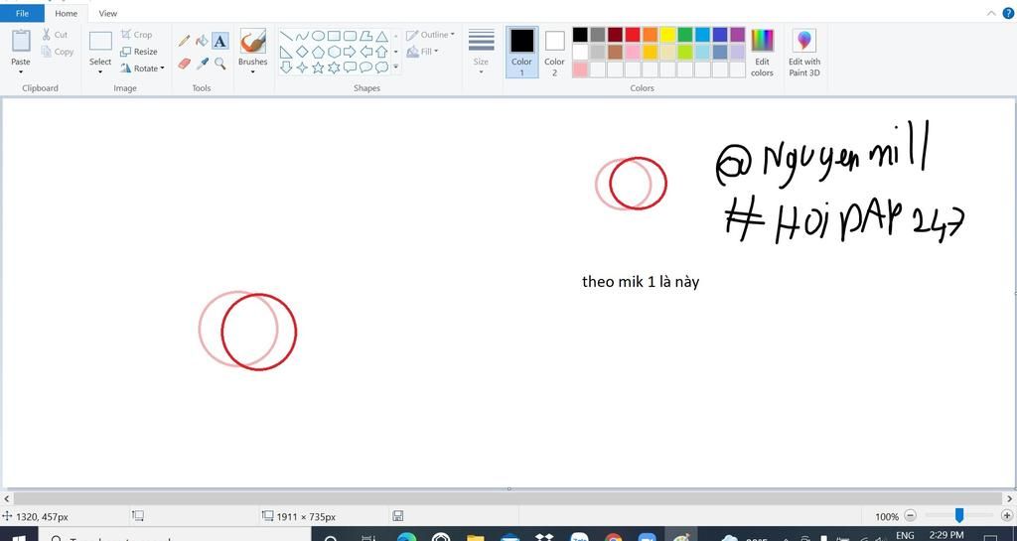Screen dimensions: 1017x541
Task: Click the '100%' zoom level text
Action: 887,516
